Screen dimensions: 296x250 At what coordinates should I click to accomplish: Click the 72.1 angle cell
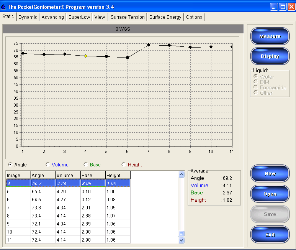pos(43,224)
